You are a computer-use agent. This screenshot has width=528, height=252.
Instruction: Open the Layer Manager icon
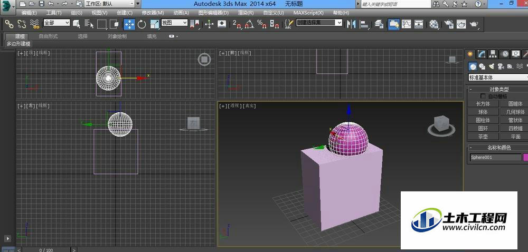tap(379, 24)
